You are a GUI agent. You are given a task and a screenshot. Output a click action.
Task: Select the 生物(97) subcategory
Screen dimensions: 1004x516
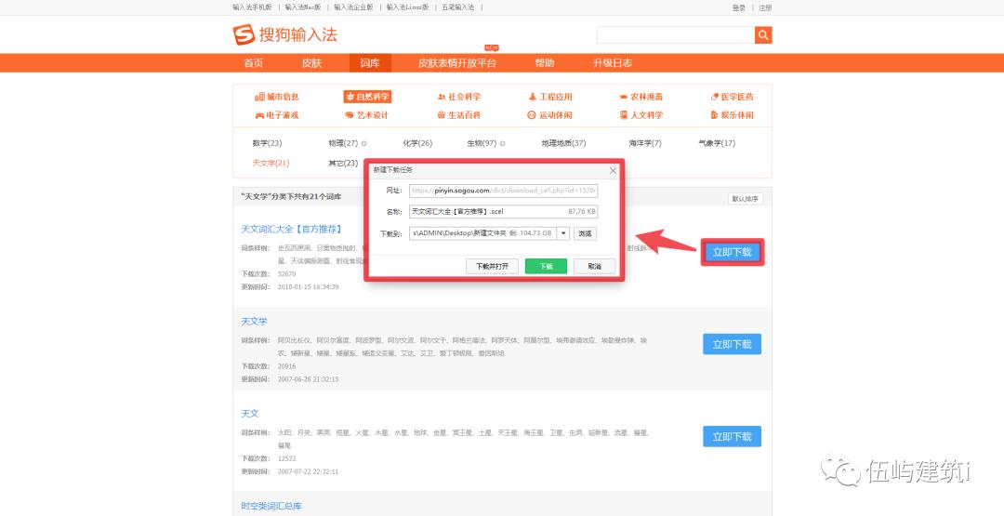pos(482,143)
